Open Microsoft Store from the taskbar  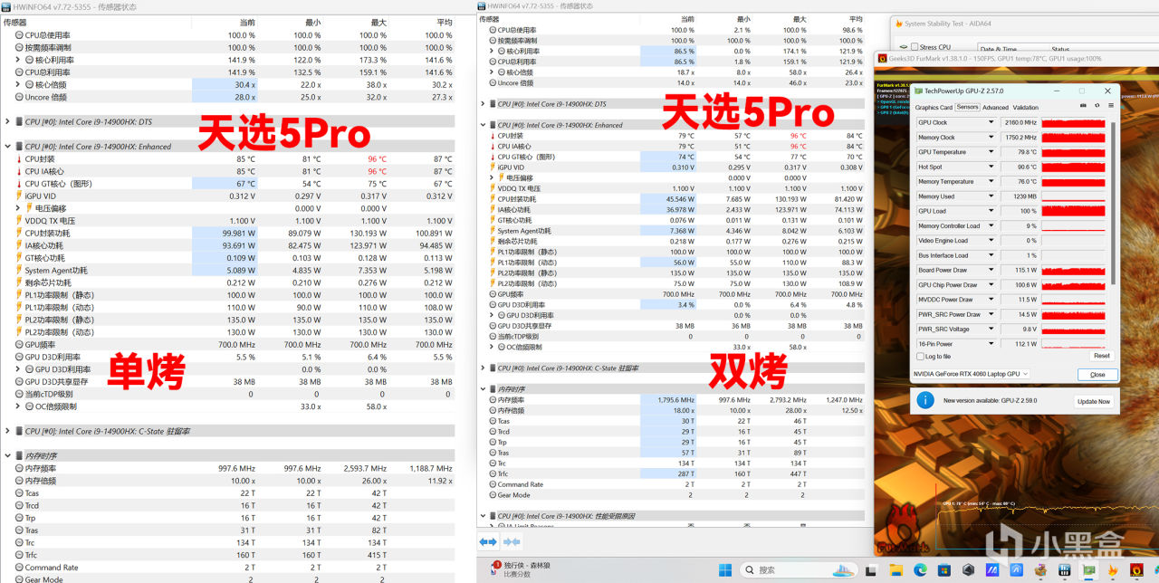point(944,570)
